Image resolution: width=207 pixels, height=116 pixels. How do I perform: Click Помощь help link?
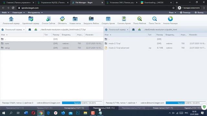tap(185, 13)
